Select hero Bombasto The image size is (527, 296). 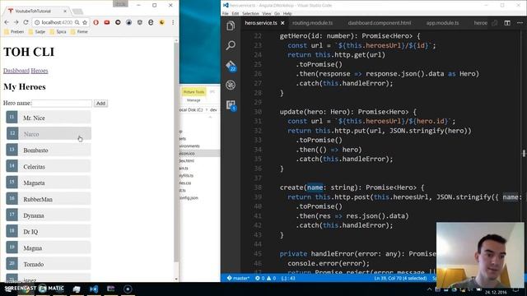49,150
